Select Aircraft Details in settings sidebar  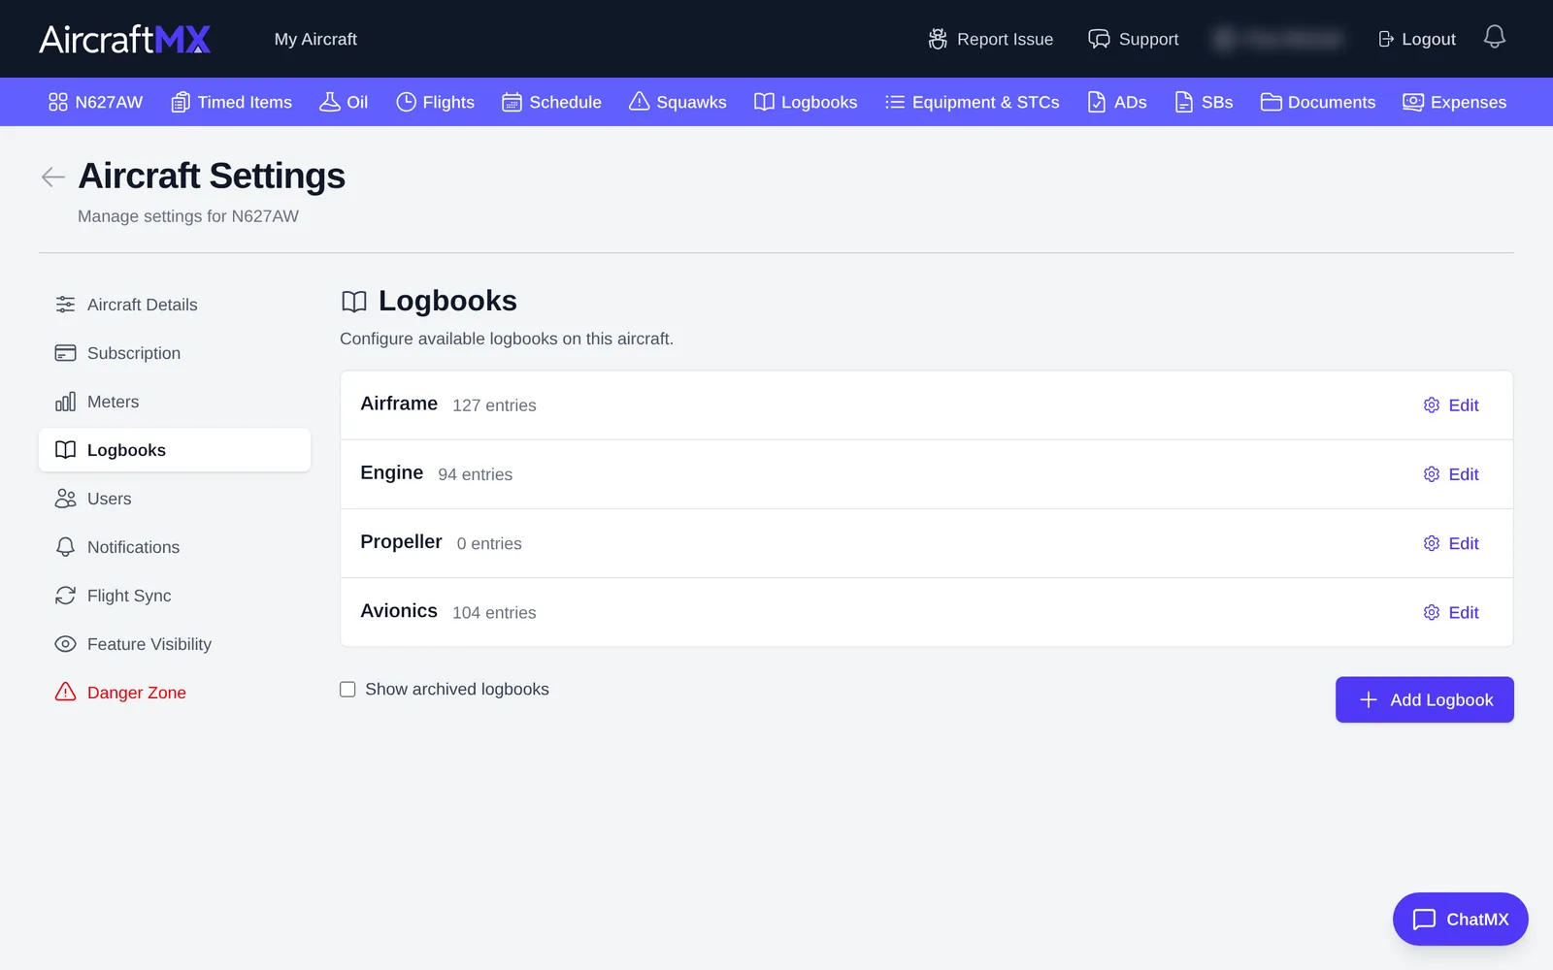175,305
